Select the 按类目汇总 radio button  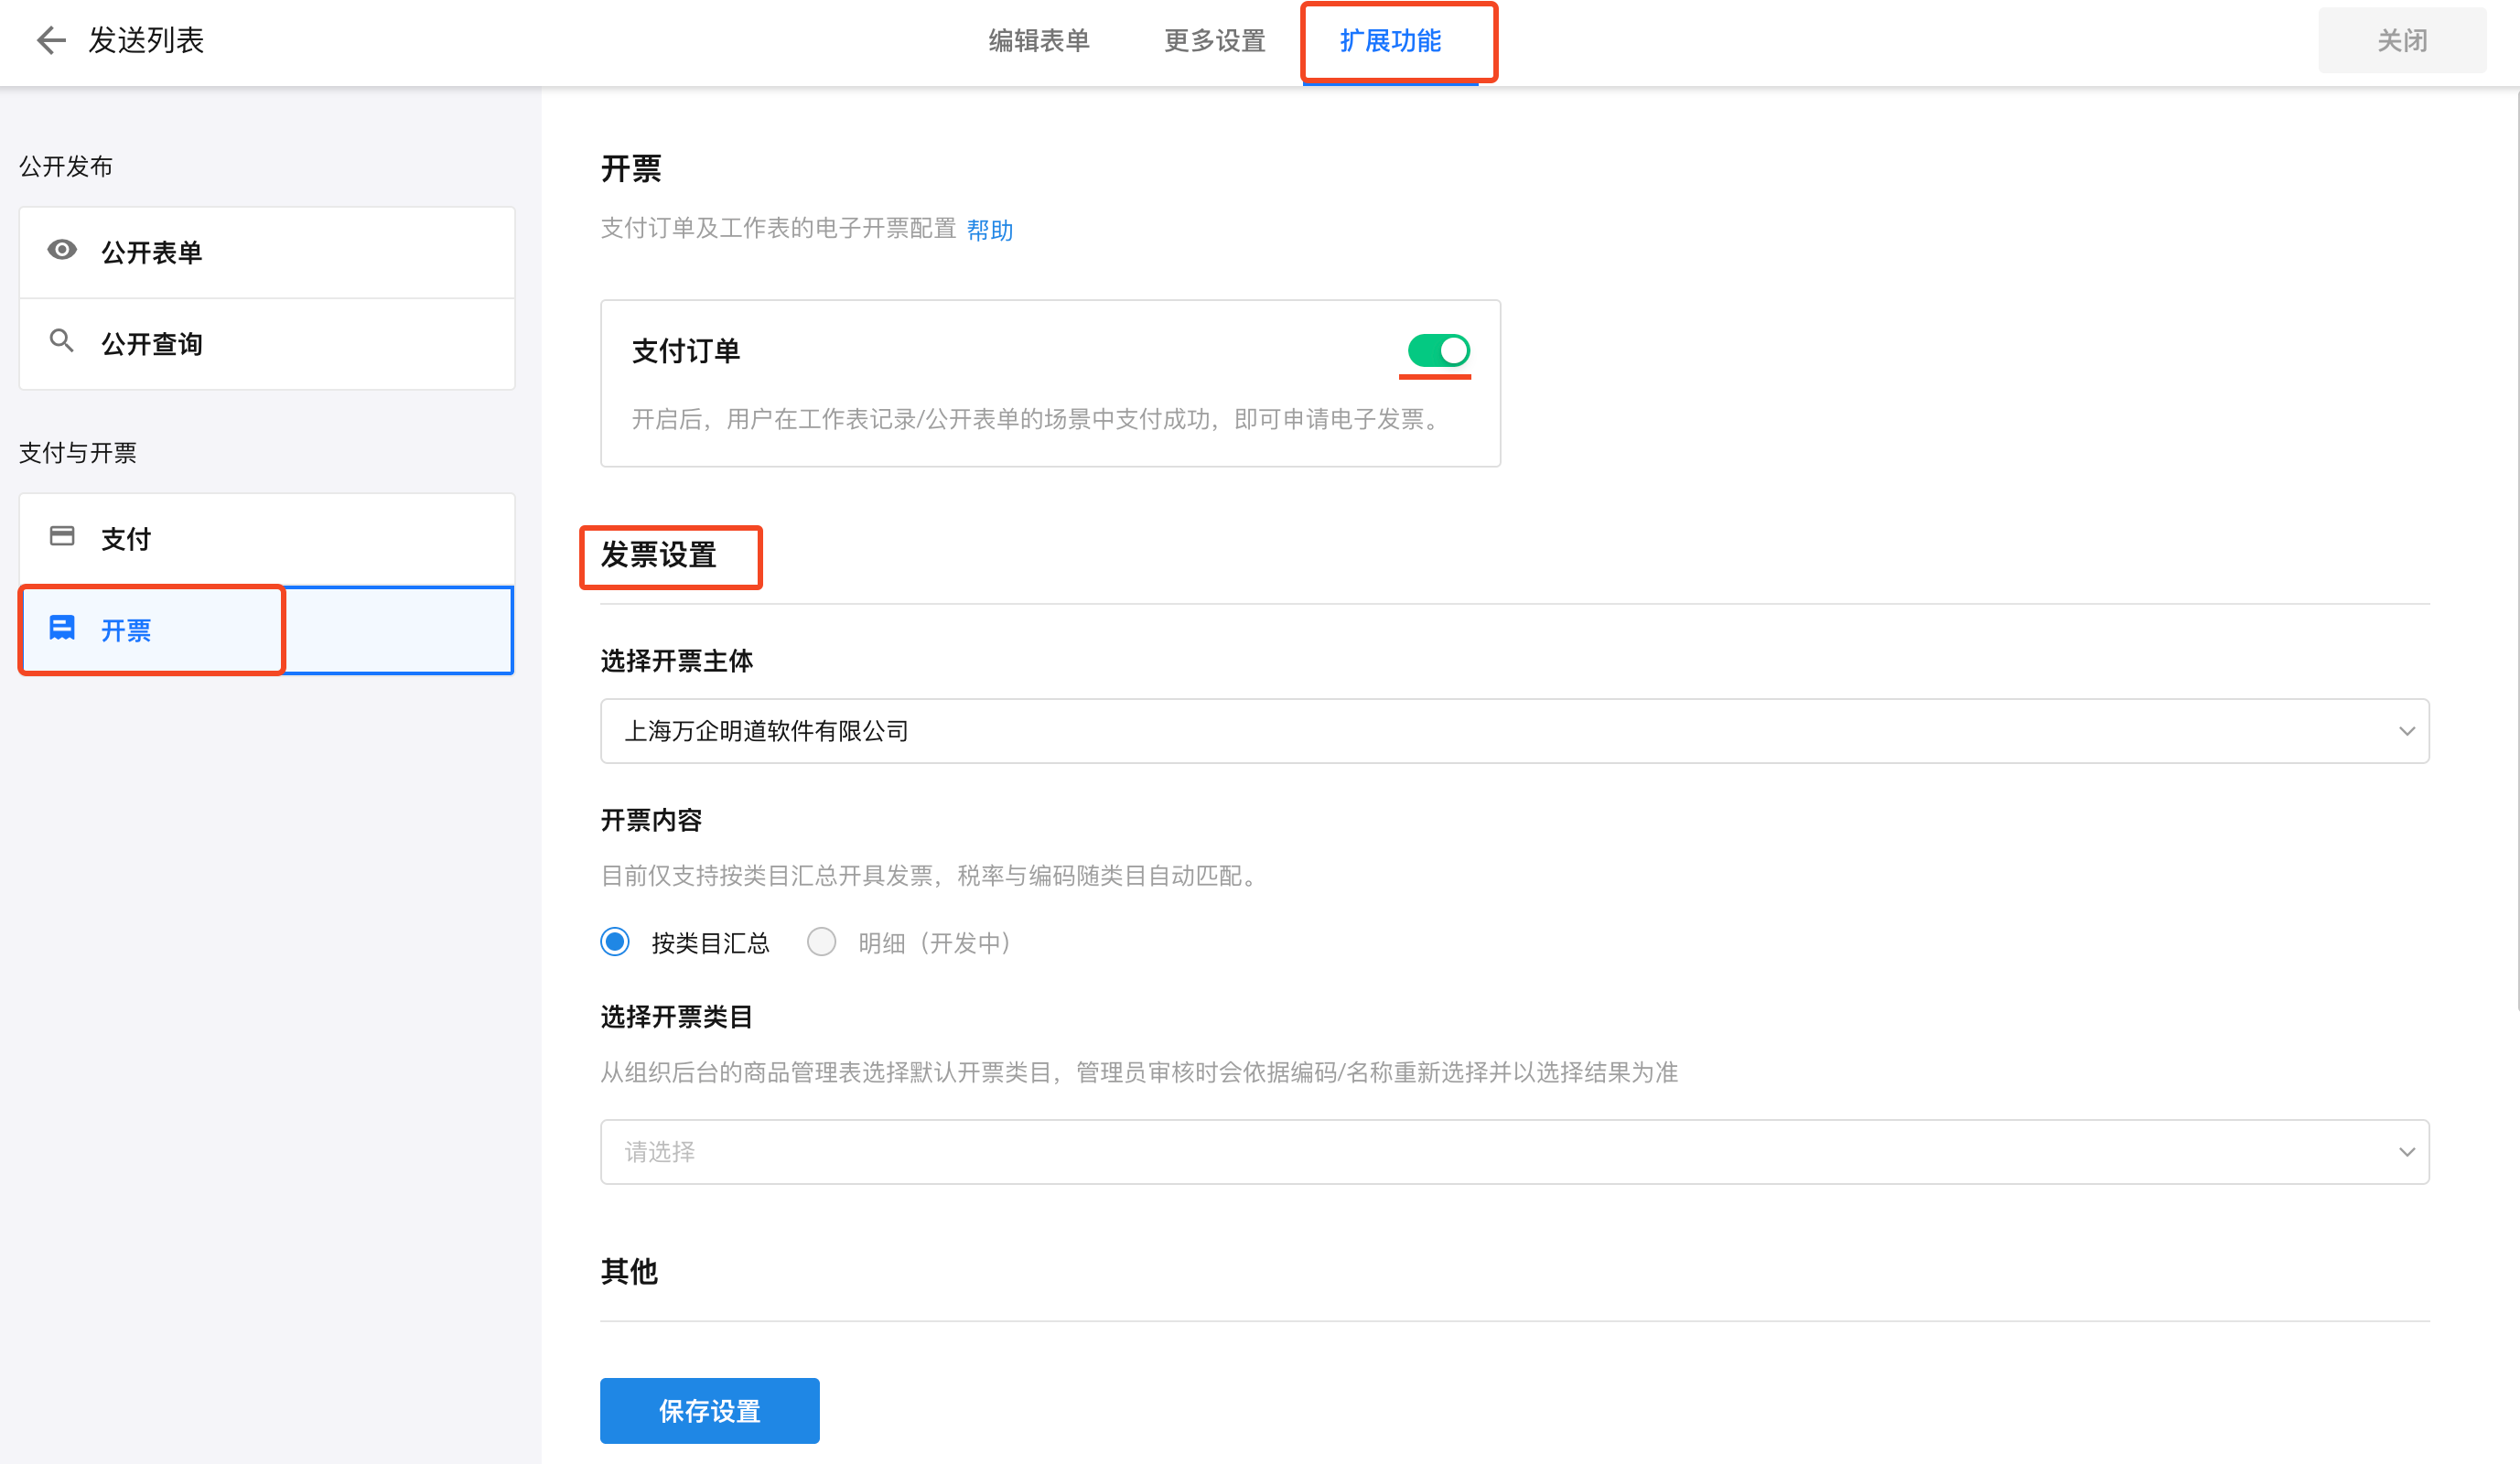[x=615, y=942]
